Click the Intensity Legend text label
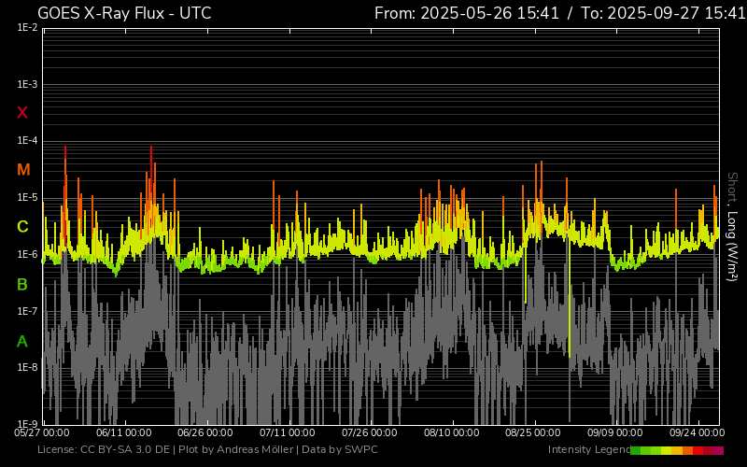 588,450
